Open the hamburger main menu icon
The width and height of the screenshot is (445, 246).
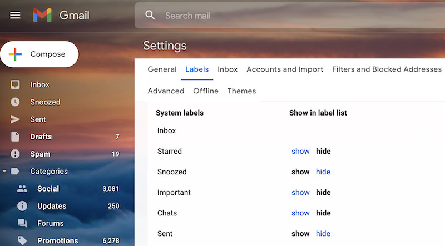click(15, 16)
